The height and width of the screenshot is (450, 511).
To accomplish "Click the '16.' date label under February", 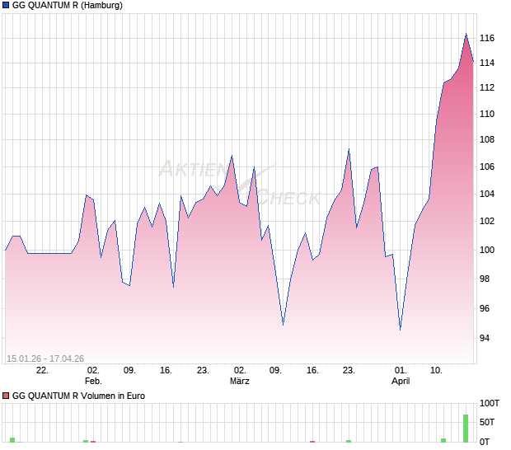I will click(166, 370).
